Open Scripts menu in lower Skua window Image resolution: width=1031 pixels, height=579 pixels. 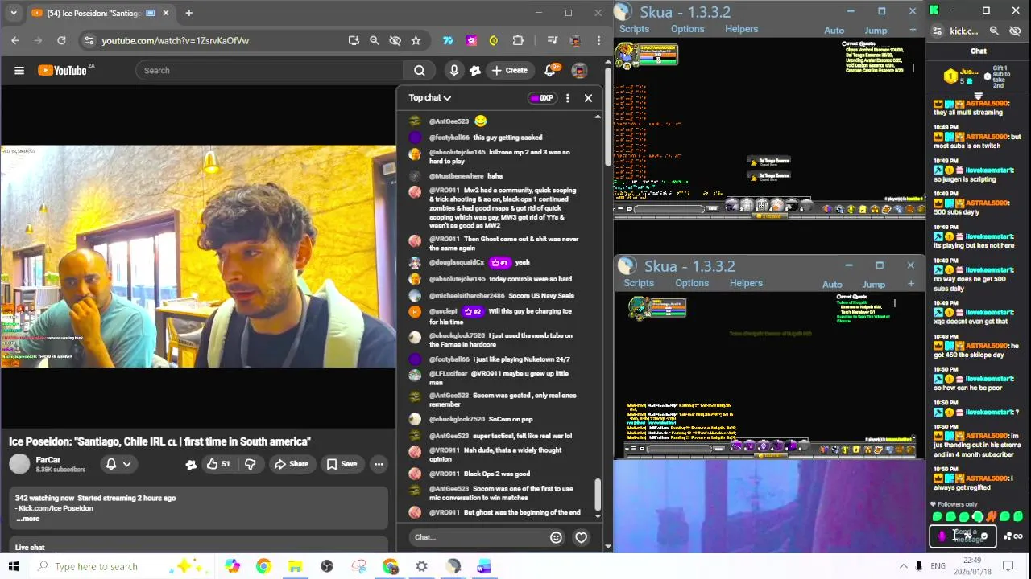tap(639, 283)
